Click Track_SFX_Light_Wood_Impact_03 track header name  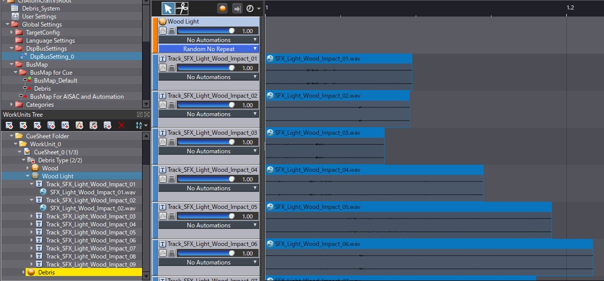pos(212,133)
